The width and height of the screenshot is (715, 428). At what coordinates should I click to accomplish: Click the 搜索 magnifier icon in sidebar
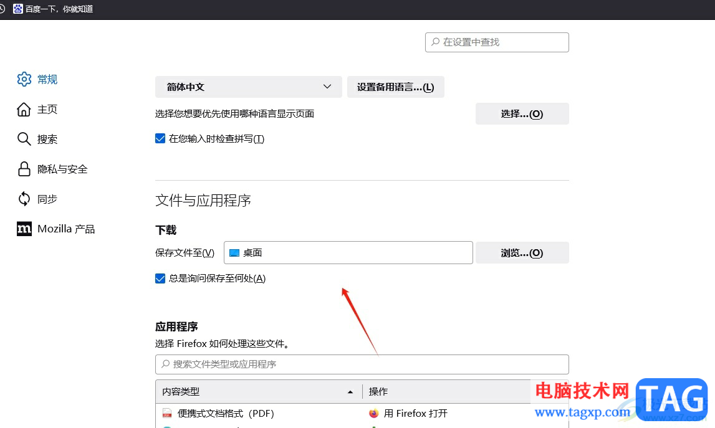pyautogui.click(x=24, y=139)
